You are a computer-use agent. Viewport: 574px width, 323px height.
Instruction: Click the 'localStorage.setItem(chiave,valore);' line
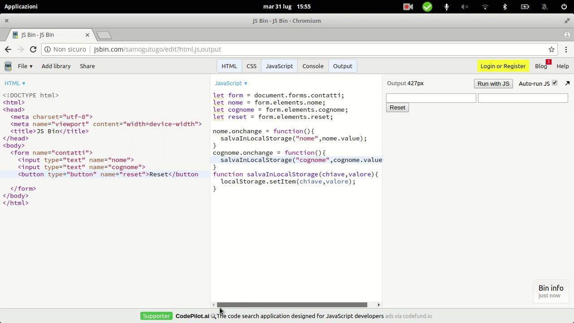click(288, 181)
